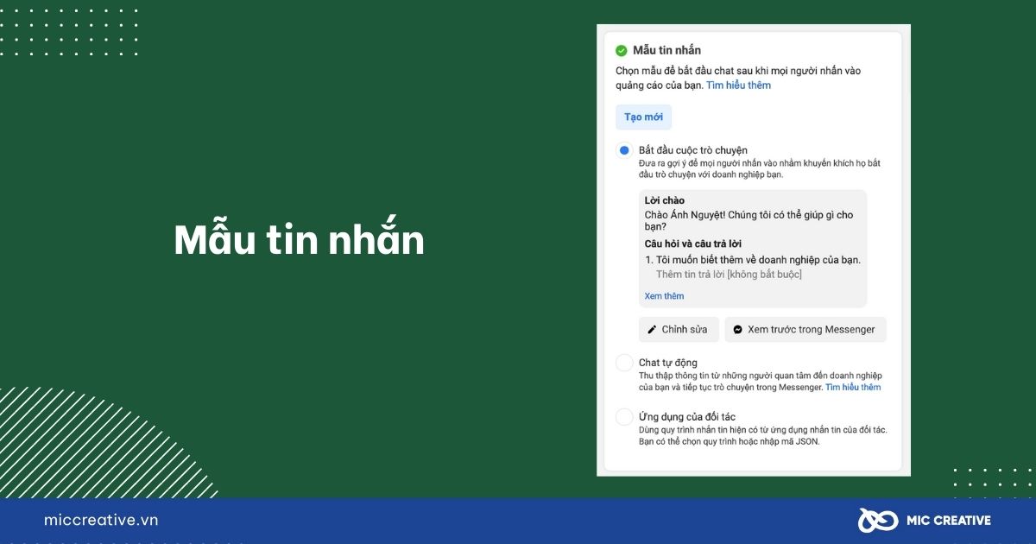Click the Tạo mới button
The width and height of the screenshot is (1036, 544).
pyautogui.click(x=643, y=117)
